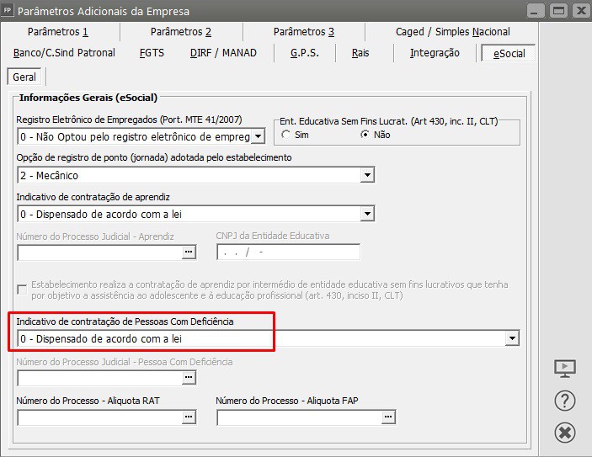Expand Indicativo de contratação de aprendiz dropdown
Viewport: 592px width, 457px height.
pyautogui.click(x=367, y=214)
